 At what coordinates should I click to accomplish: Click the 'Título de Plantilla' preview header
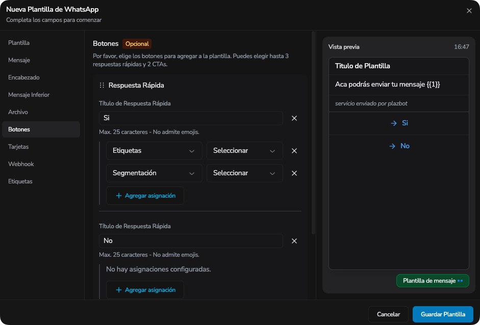click(x=363, y=66)
